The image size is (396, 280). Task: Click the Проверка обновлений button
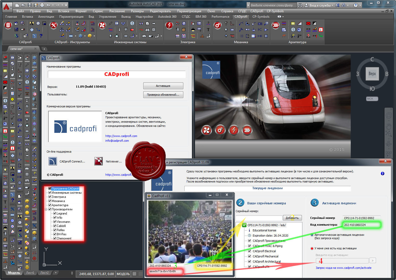pyautogui.click(x=163, y=95)
